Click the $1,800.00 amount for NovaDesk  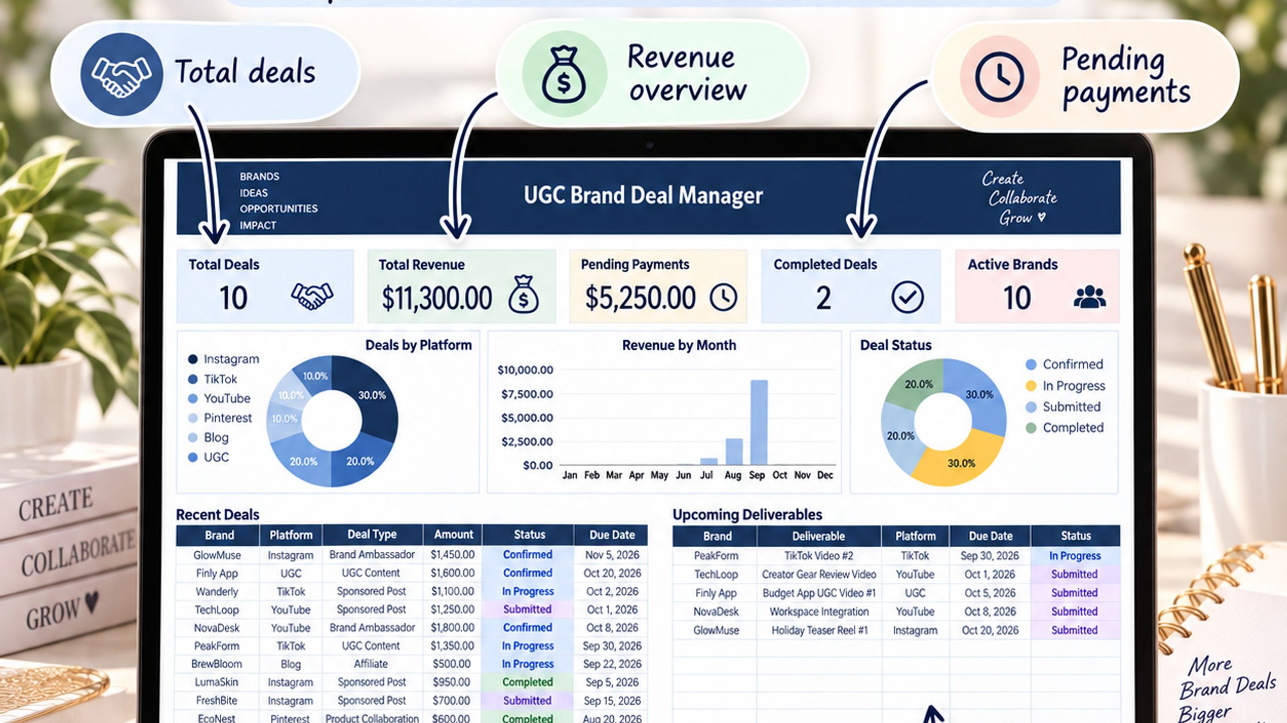tap(452, 628)
